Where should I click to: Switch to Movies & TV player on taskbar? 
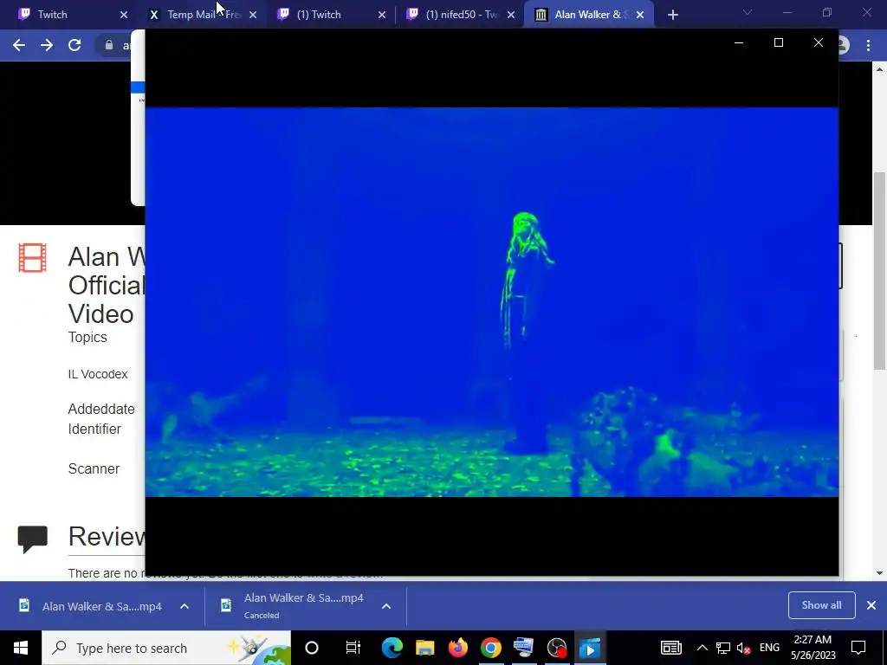(589, 648)
